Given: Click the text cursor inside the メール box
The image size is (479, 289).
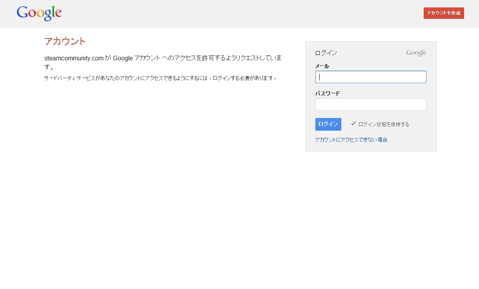Looking at the screenshot, I should click(x=320, y=77).
